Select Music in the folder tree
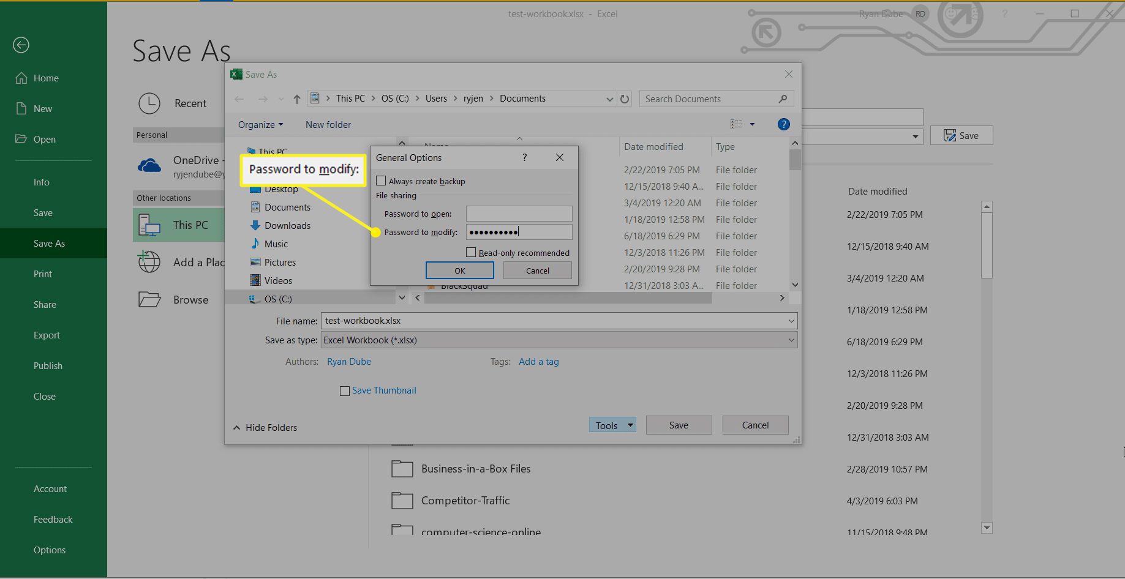This screenshot has width=1125, height=579. [269, 244]
